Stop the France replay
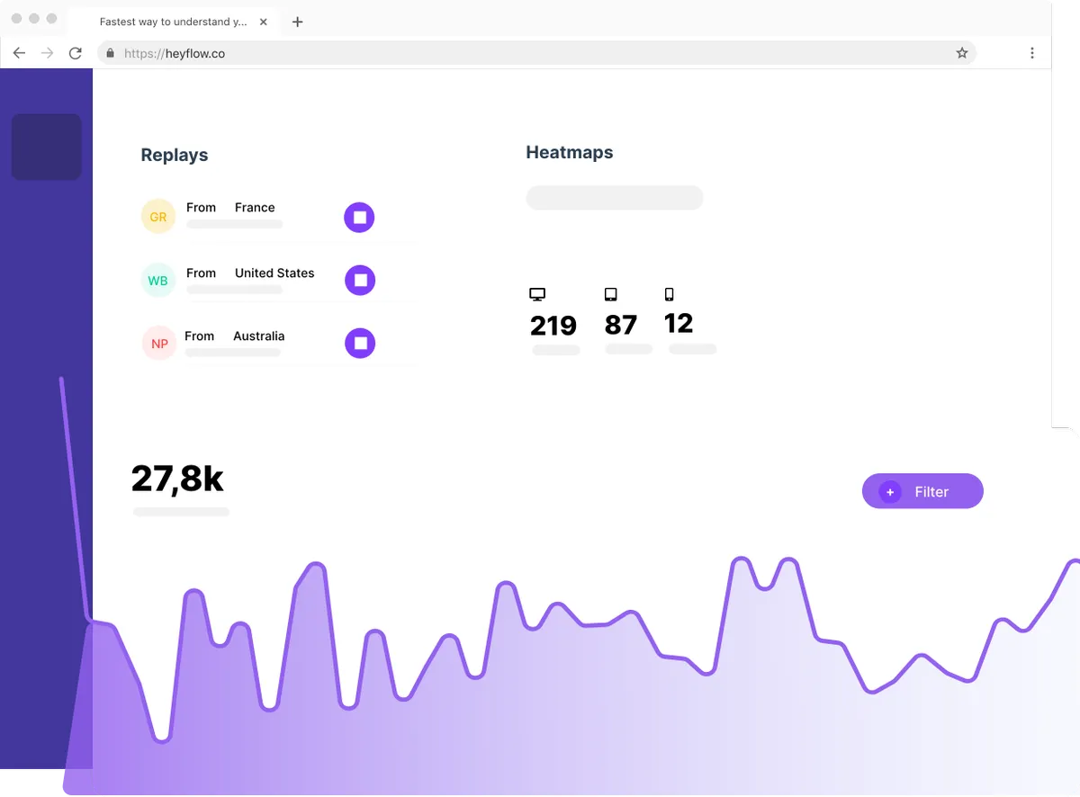This screenshot has height=797, width=1080. [359, 218]
